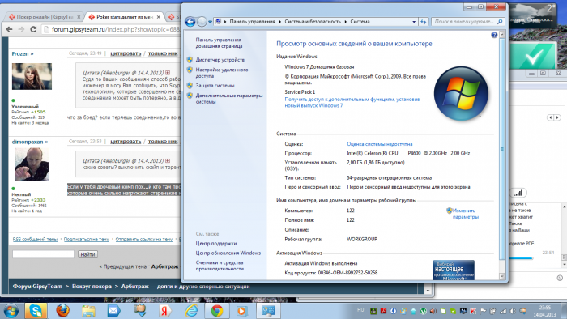The width and height of the screenshot is (567, 319).
Task: Expand the arrow after 'Панель управления' in the breadcrumb
Action: [x=280, y=22]
